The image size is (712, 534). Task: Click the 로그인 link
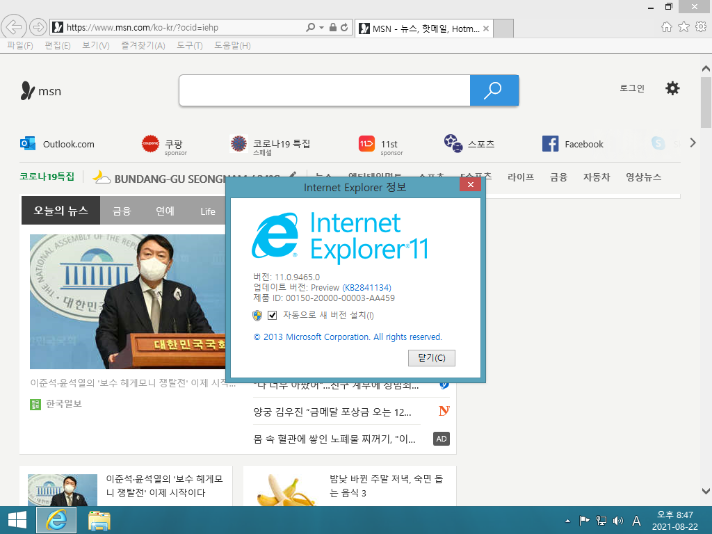point(632,88)
